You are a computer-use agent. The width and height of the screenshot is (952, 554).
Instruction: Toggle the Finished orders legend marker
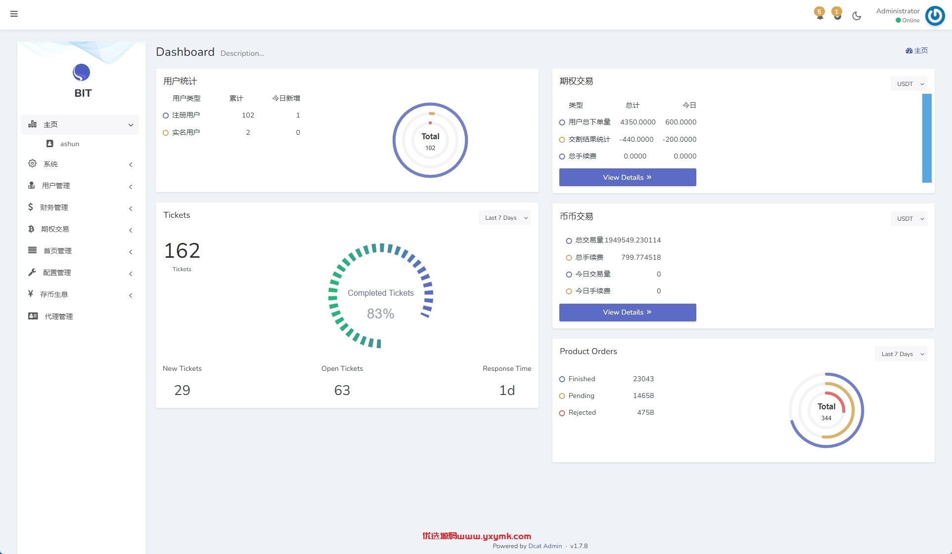562,379
